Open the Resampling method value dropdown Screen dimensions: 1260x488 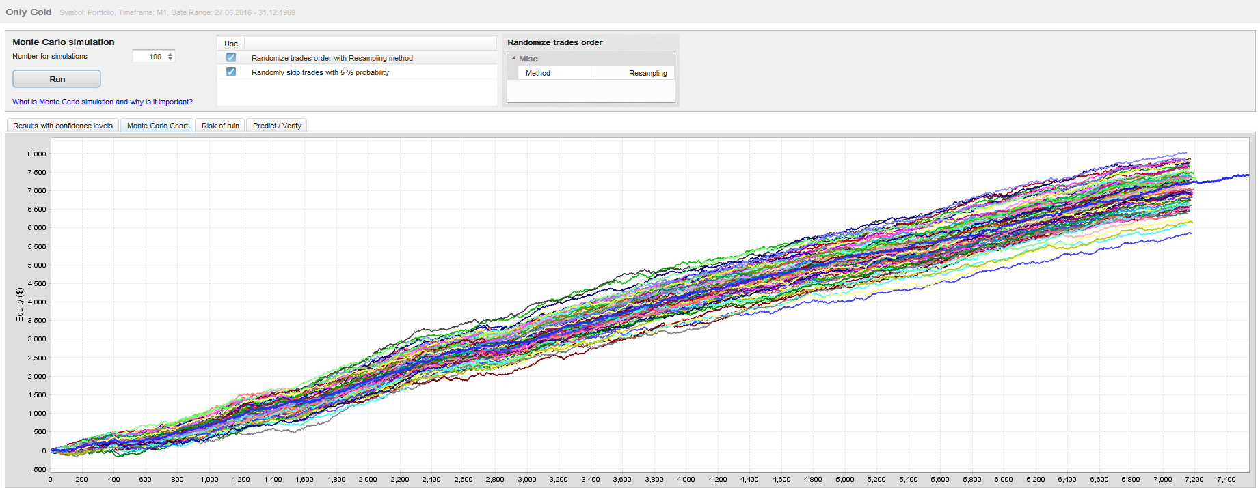[x=632, y=73]
